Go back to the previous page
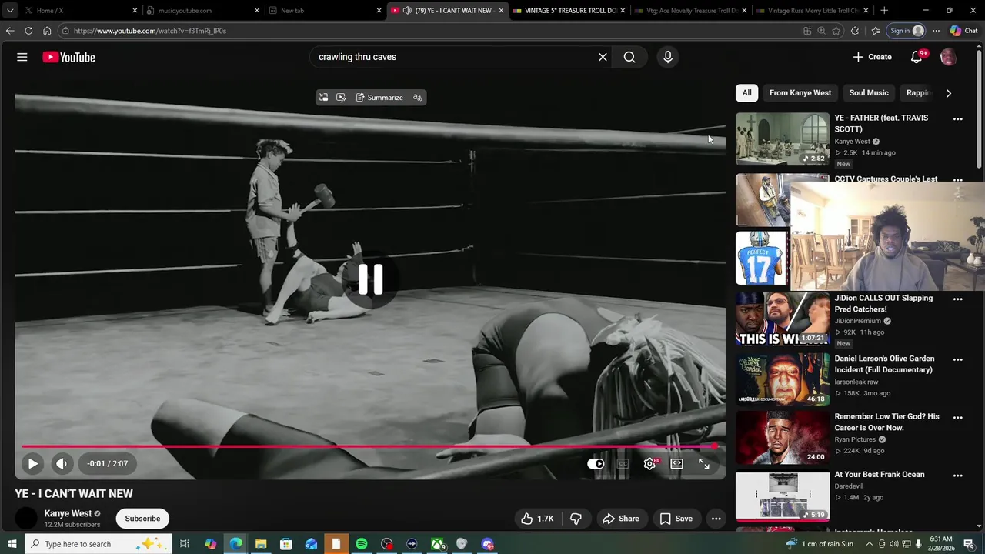 click(10, 31)
